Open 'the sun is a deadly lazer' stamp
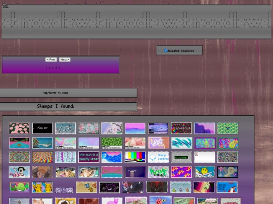The width and height of the screenshot is (273, 204). 88,157
